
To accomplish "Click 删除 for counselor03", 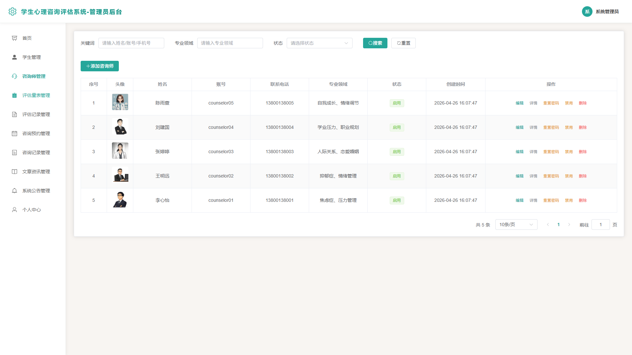I will point(583,152).
